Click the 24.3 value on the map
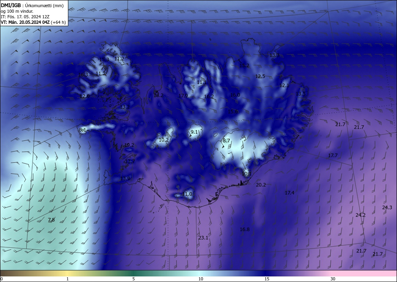Viewport: 397px width, 282px height. (x=387, y=208)
